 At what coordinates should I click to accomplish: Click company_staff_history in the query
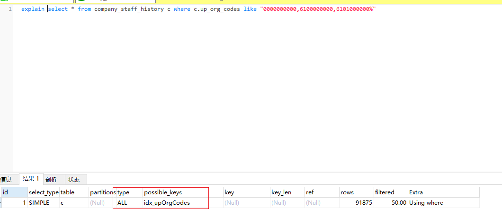129,9
